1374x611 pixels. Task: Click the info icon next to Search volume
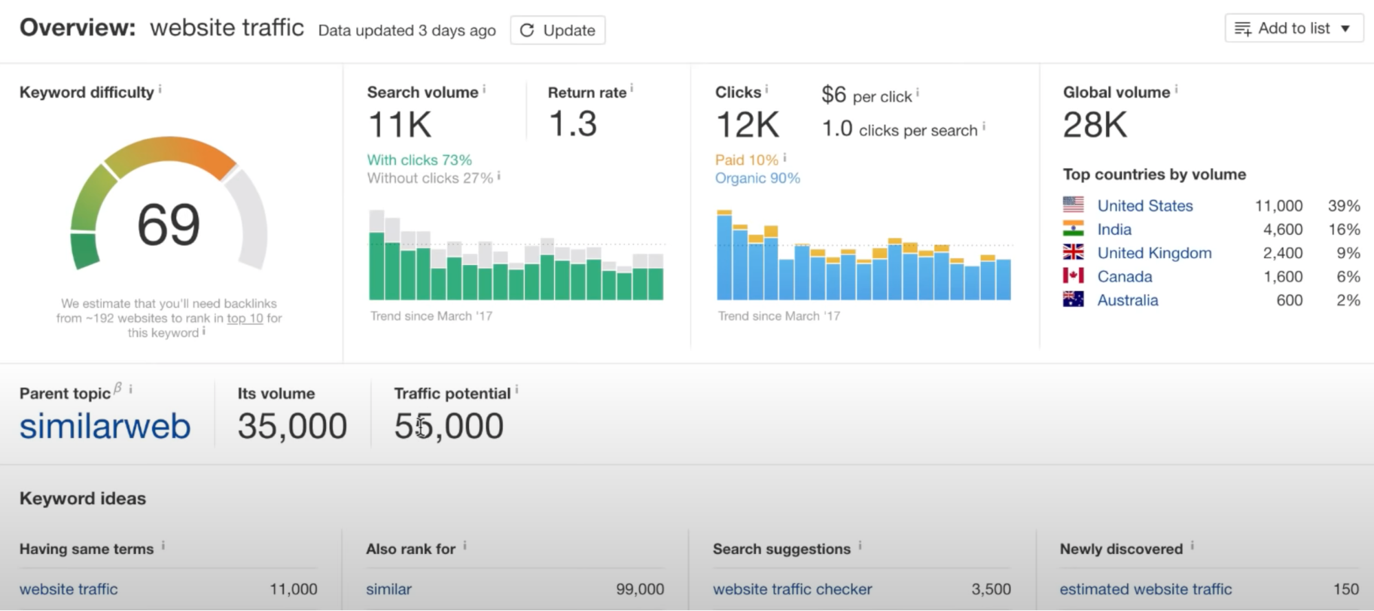click(x=484, y=89)
